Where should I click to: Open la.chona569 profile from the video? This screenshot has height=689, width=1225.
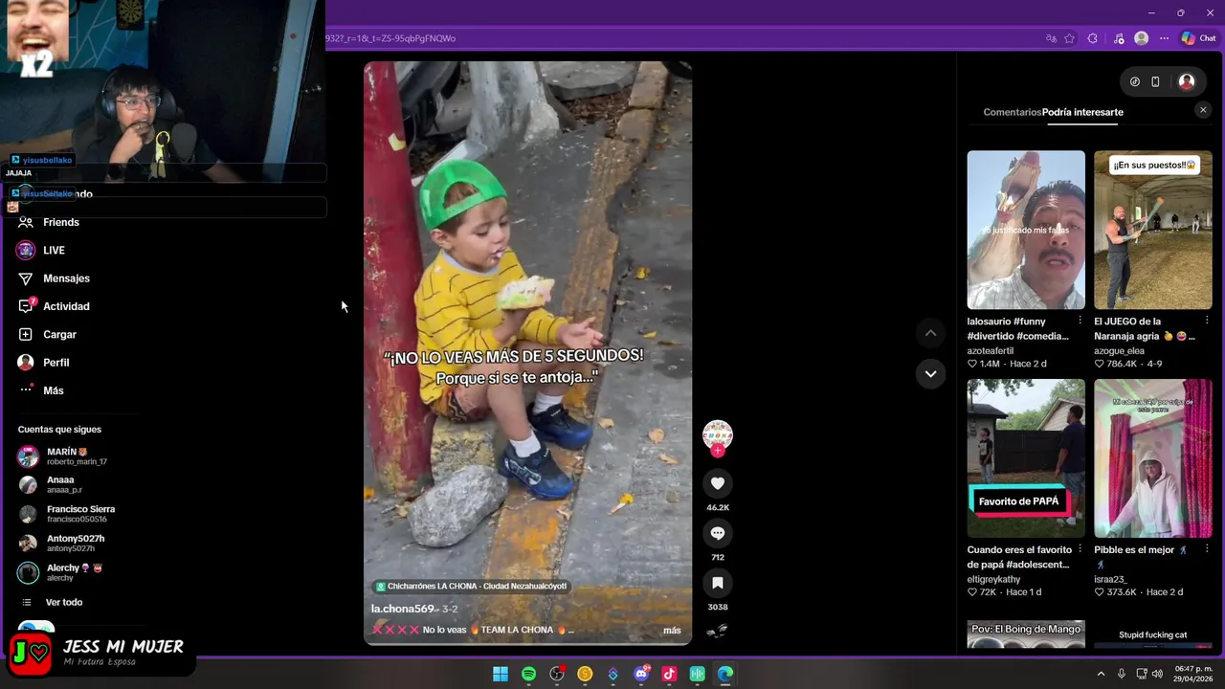pos(402,609)
